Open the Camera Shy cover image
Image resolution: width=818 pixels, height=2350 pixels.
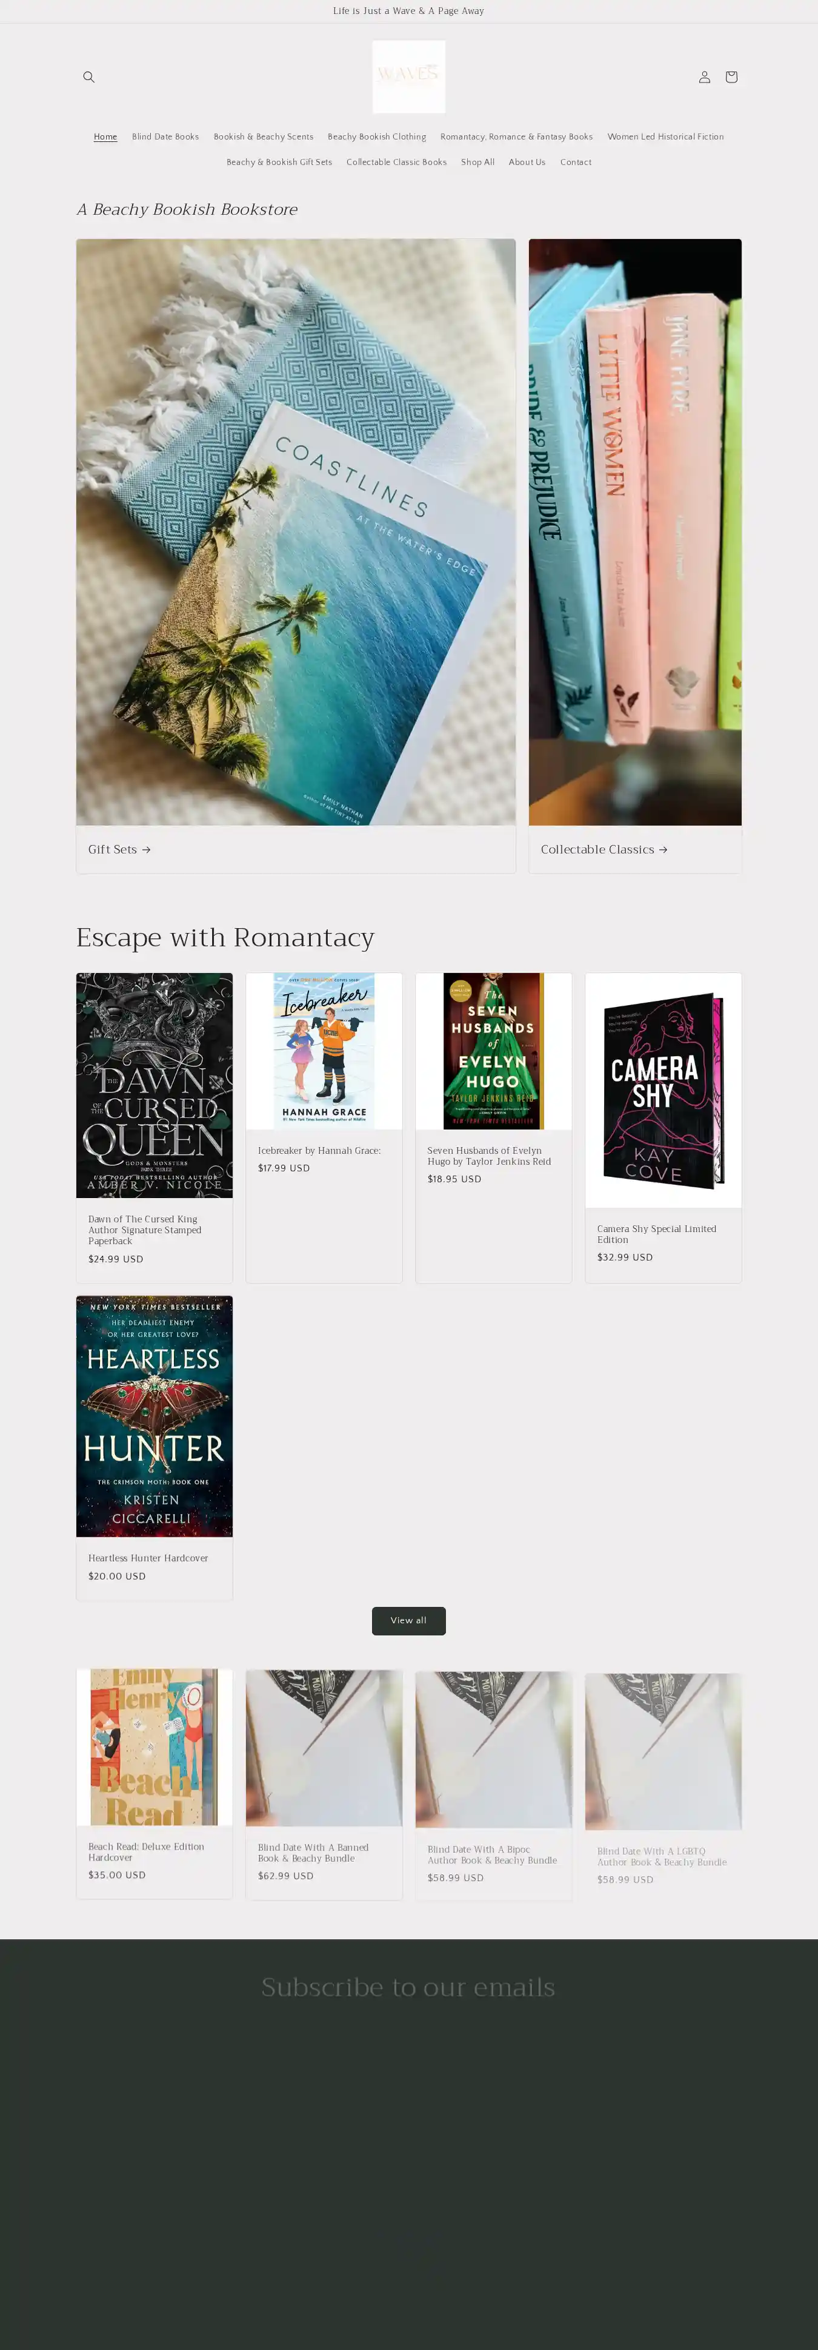point(663,1090)
